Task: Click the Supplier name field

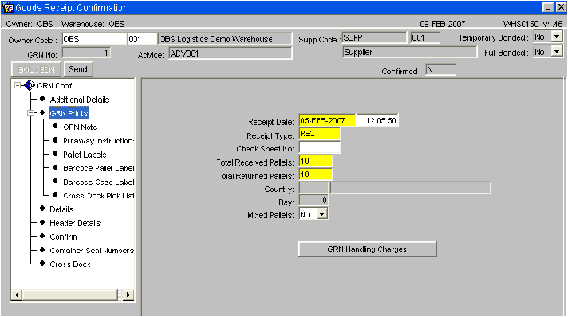Action: pyautogui.click(x=410, y=52)
